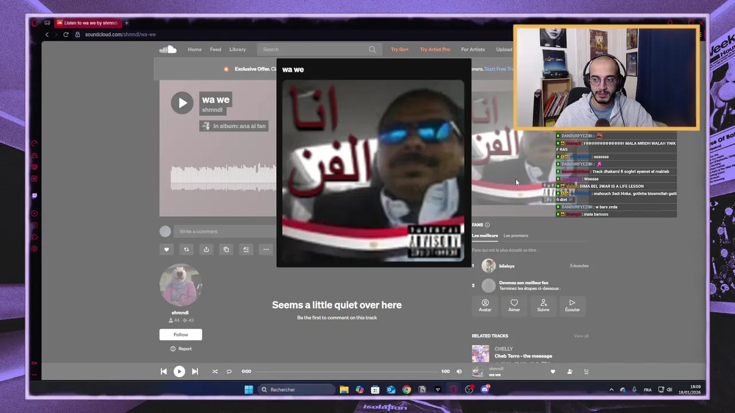Add track to Next up via queue icon

point(246,250)
